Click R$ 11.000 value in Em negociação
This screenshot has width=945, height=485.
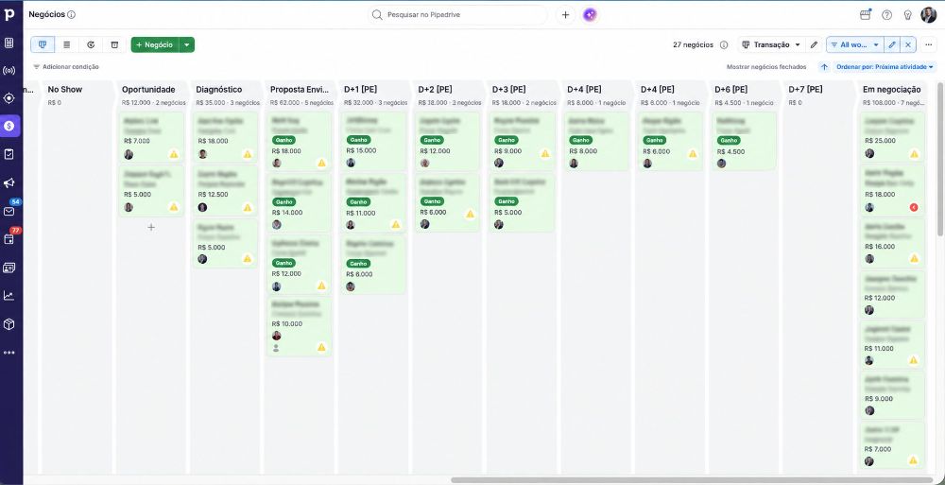click(879, 349)
